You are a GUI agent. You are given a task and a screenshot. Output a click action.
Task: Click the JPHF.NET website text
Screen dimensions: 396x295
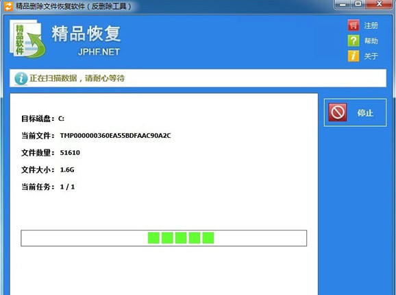pyautogui.click(x=99, y=52)
